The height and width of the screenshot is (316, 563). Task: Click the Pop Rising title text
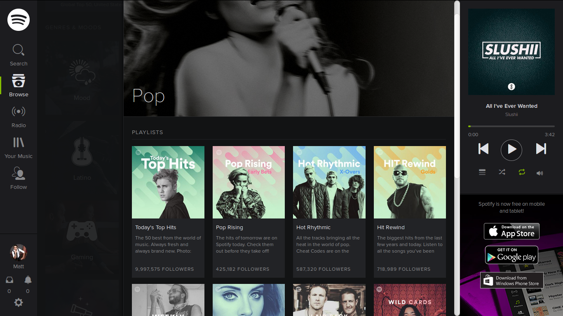pos(230,227)
